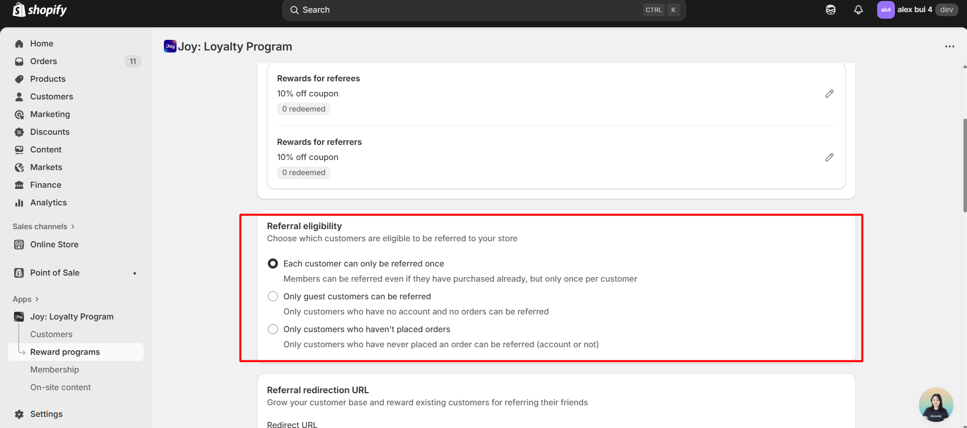Choose Only customers who haven't placed orders
This screenshot has height=428, width=967.
pyautogui.click(x=273, y=329)
